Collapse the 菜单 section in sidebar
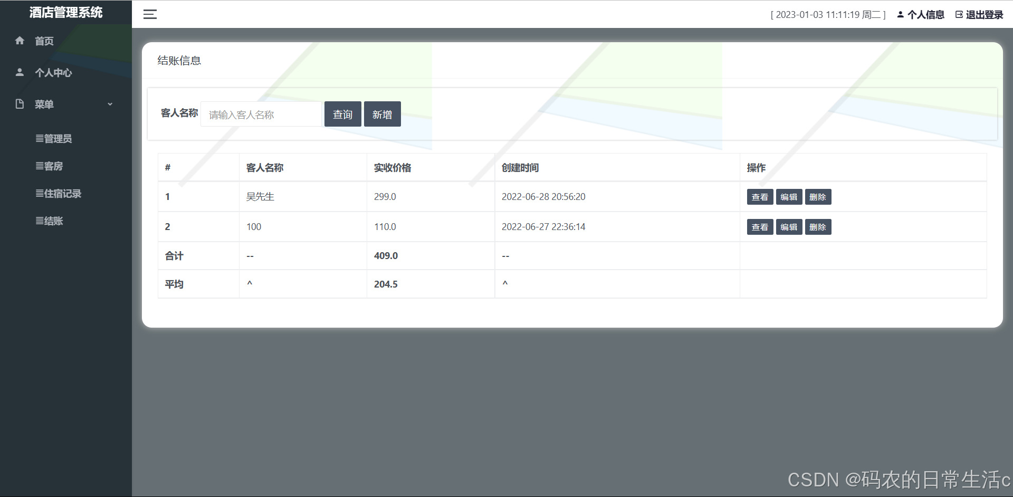 pos(110,104)
